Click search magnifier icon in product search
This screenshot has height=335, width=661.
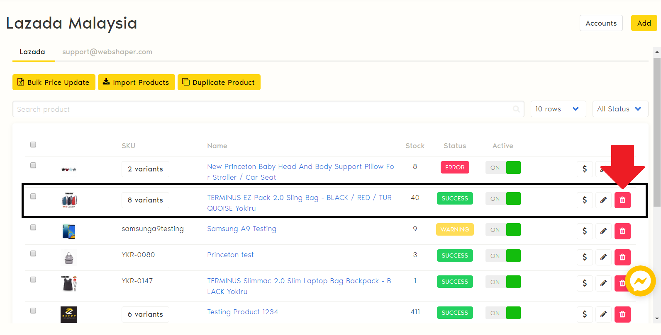coord(516,109)
